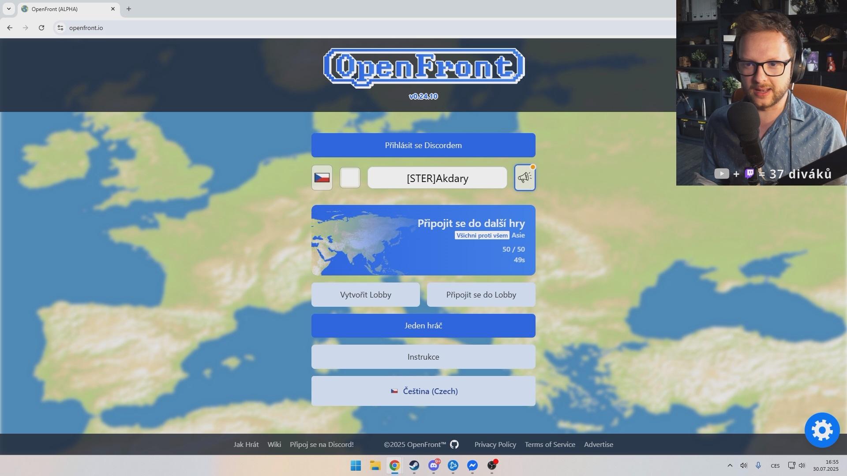
Task: Open Terms of Service link
Action: [550, 444]
